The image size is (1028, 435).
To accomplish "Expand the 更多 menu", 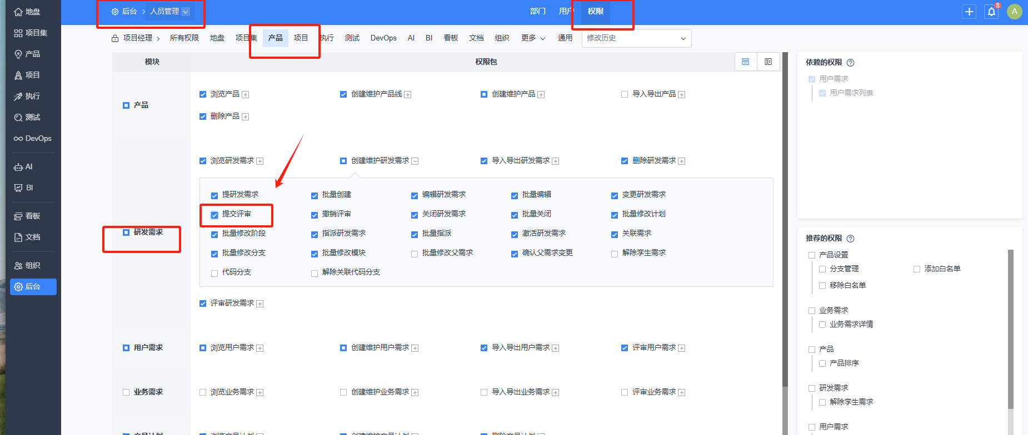I will coord(533,38).
